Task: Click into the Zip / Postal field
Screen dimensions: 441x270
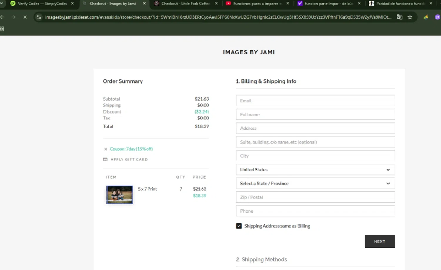Action: click(x=315, y=197)
